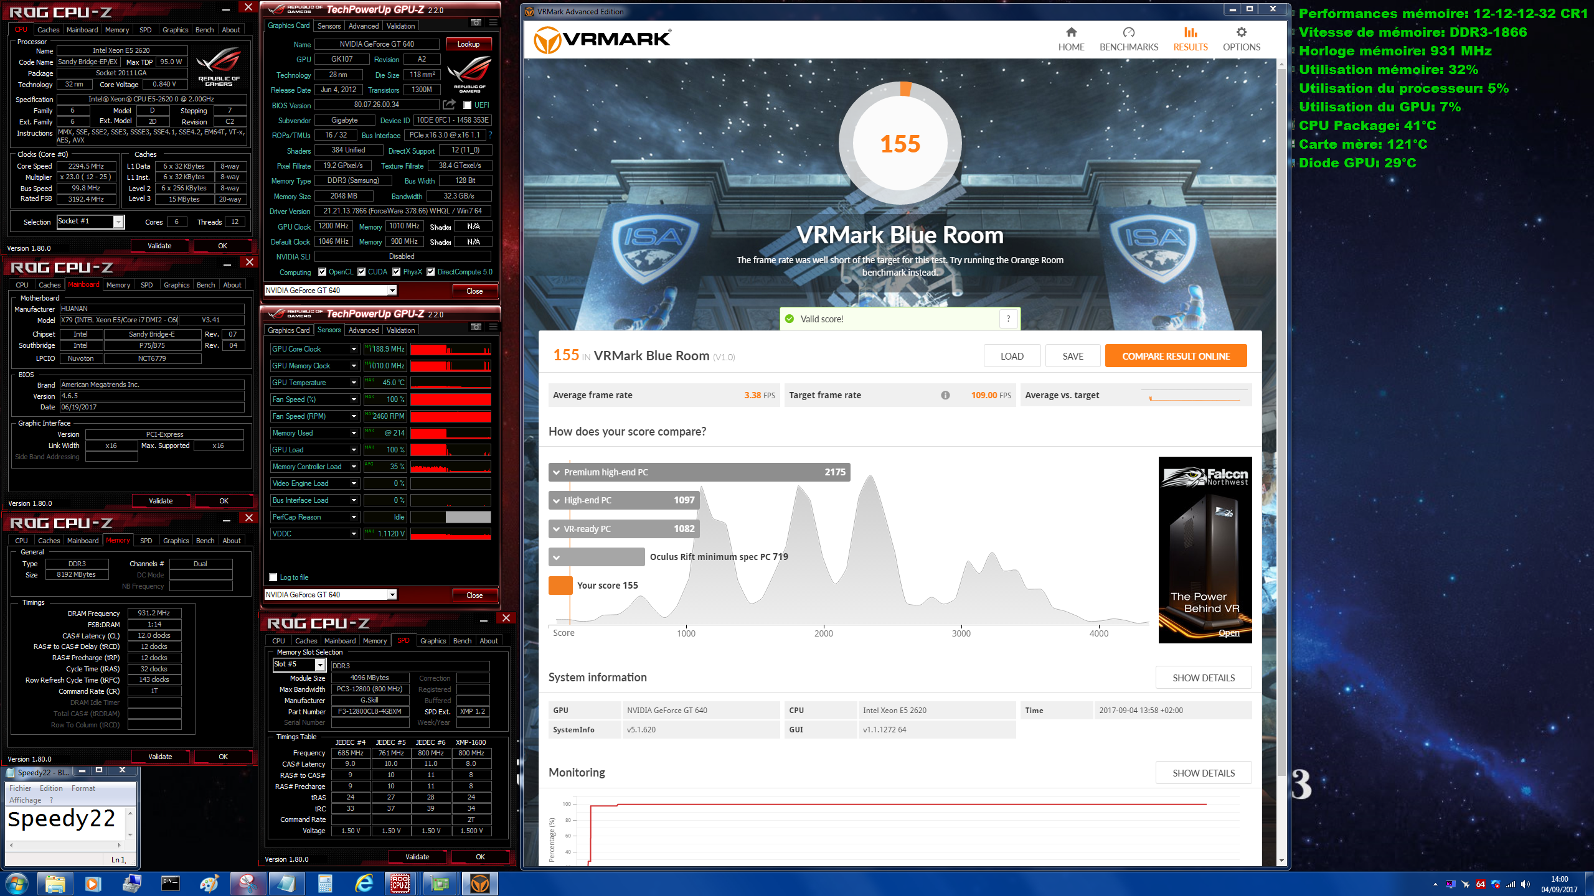Open Snipping Tool from the taskbar
The width and height of the screenshot is (1594, 896).
(x=248, y=884)
